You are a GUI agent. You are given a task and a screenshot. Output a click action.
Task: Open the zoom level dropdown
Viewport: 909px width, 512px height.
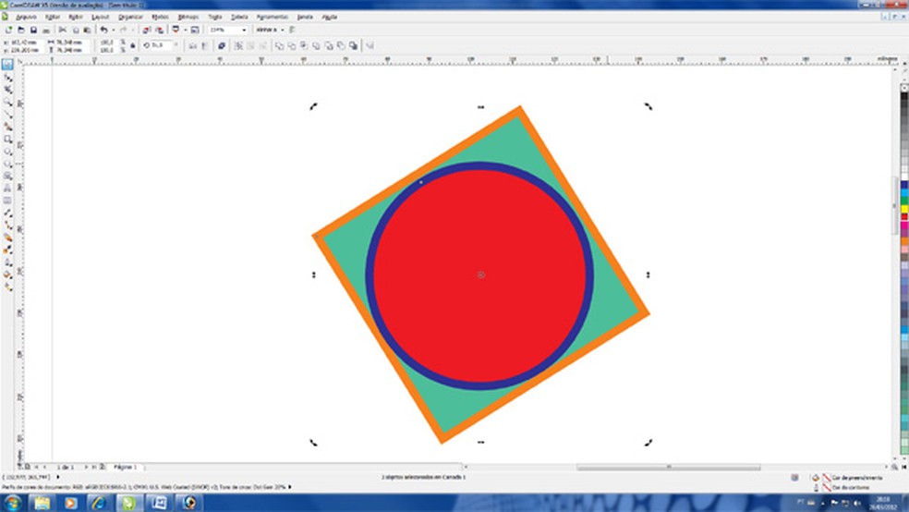244,30
